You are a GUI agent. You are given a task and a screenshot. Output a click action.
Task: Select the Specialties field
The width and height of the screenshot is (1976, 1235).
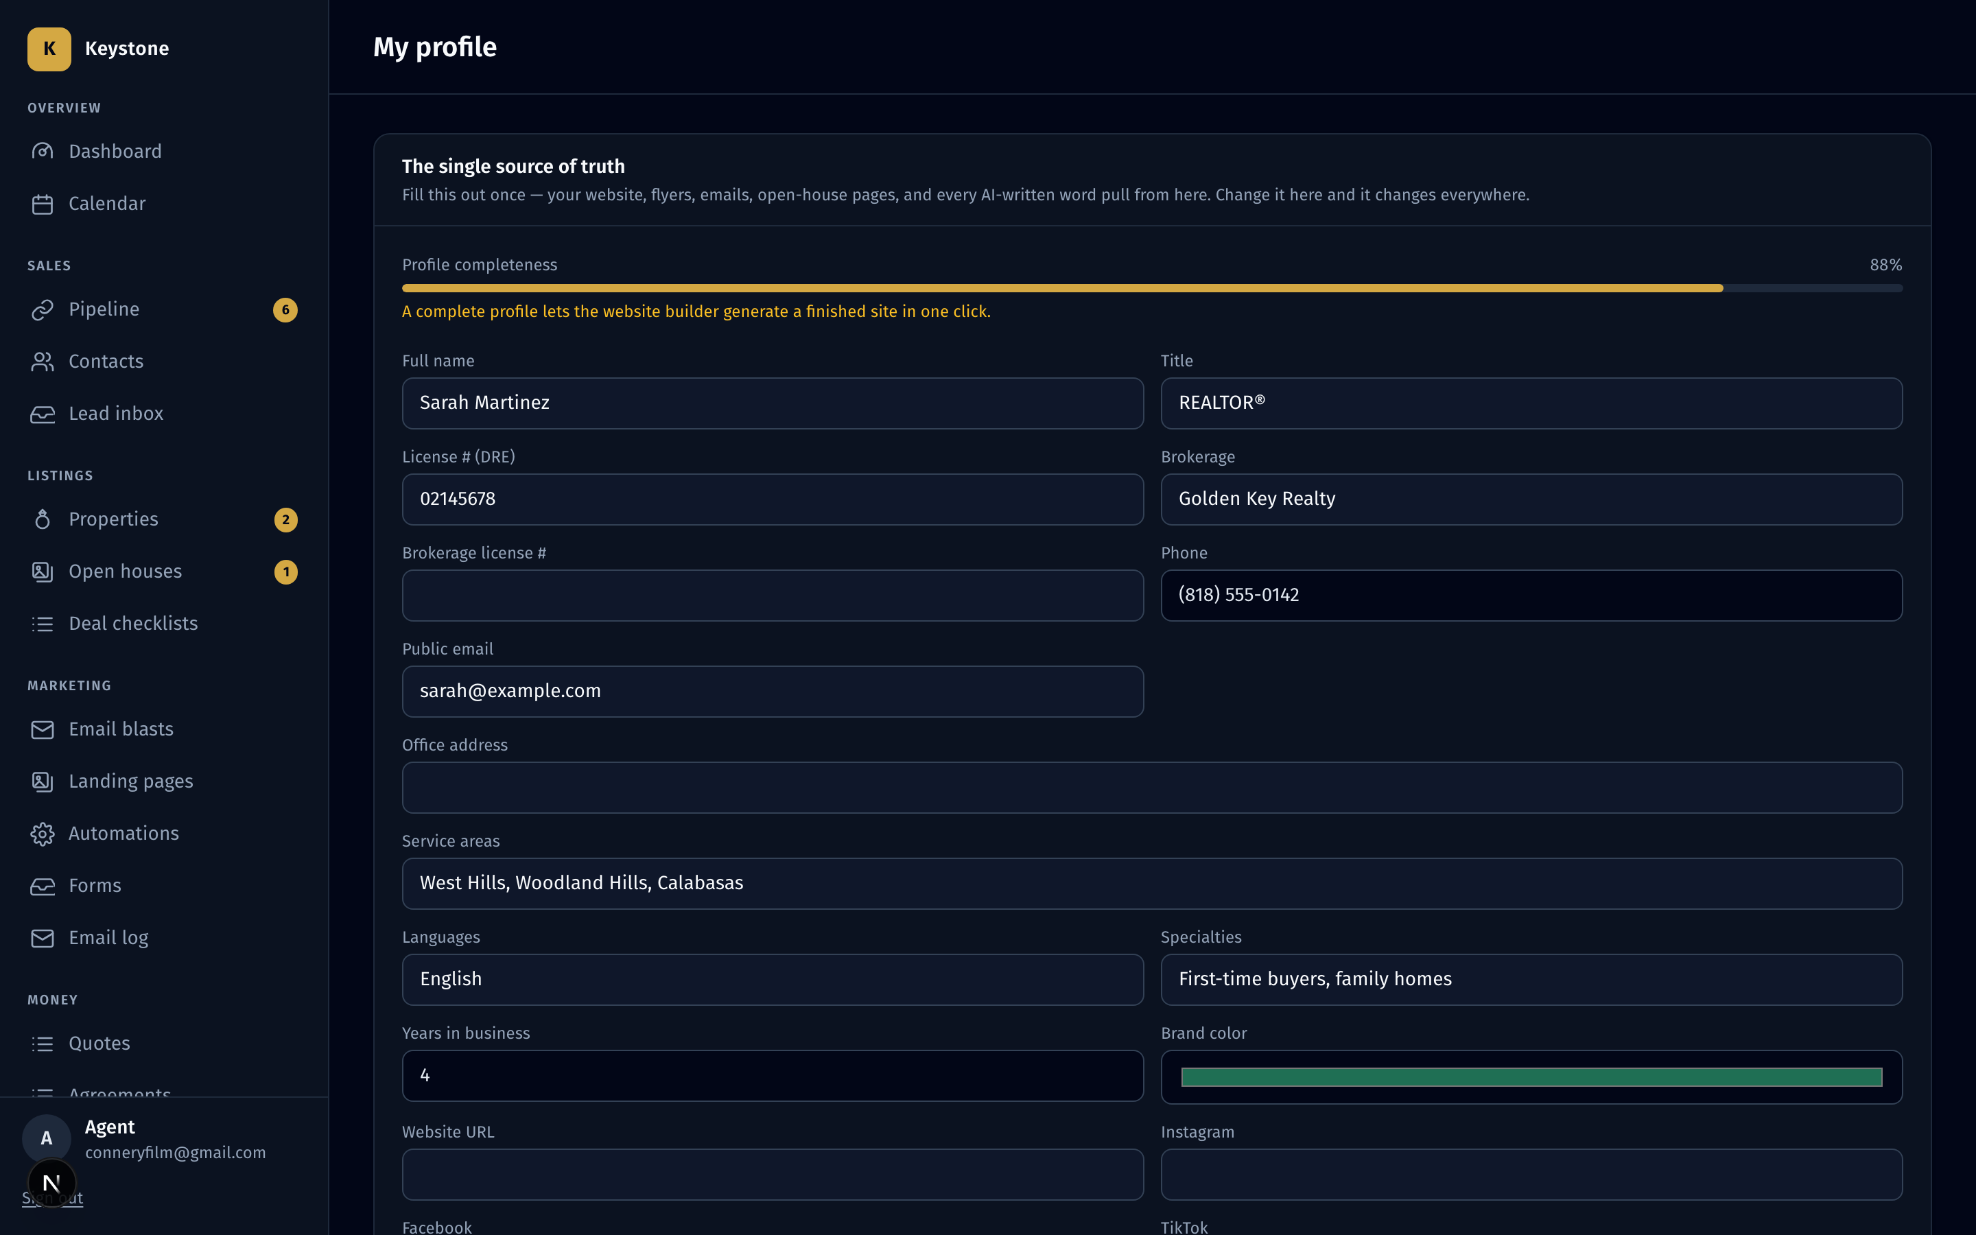(1531, 980)
